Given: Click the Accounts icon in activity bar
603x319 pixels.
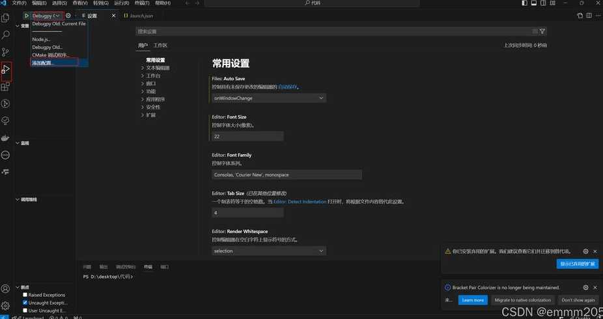Looking at the screenshot, I should point(5,288).
